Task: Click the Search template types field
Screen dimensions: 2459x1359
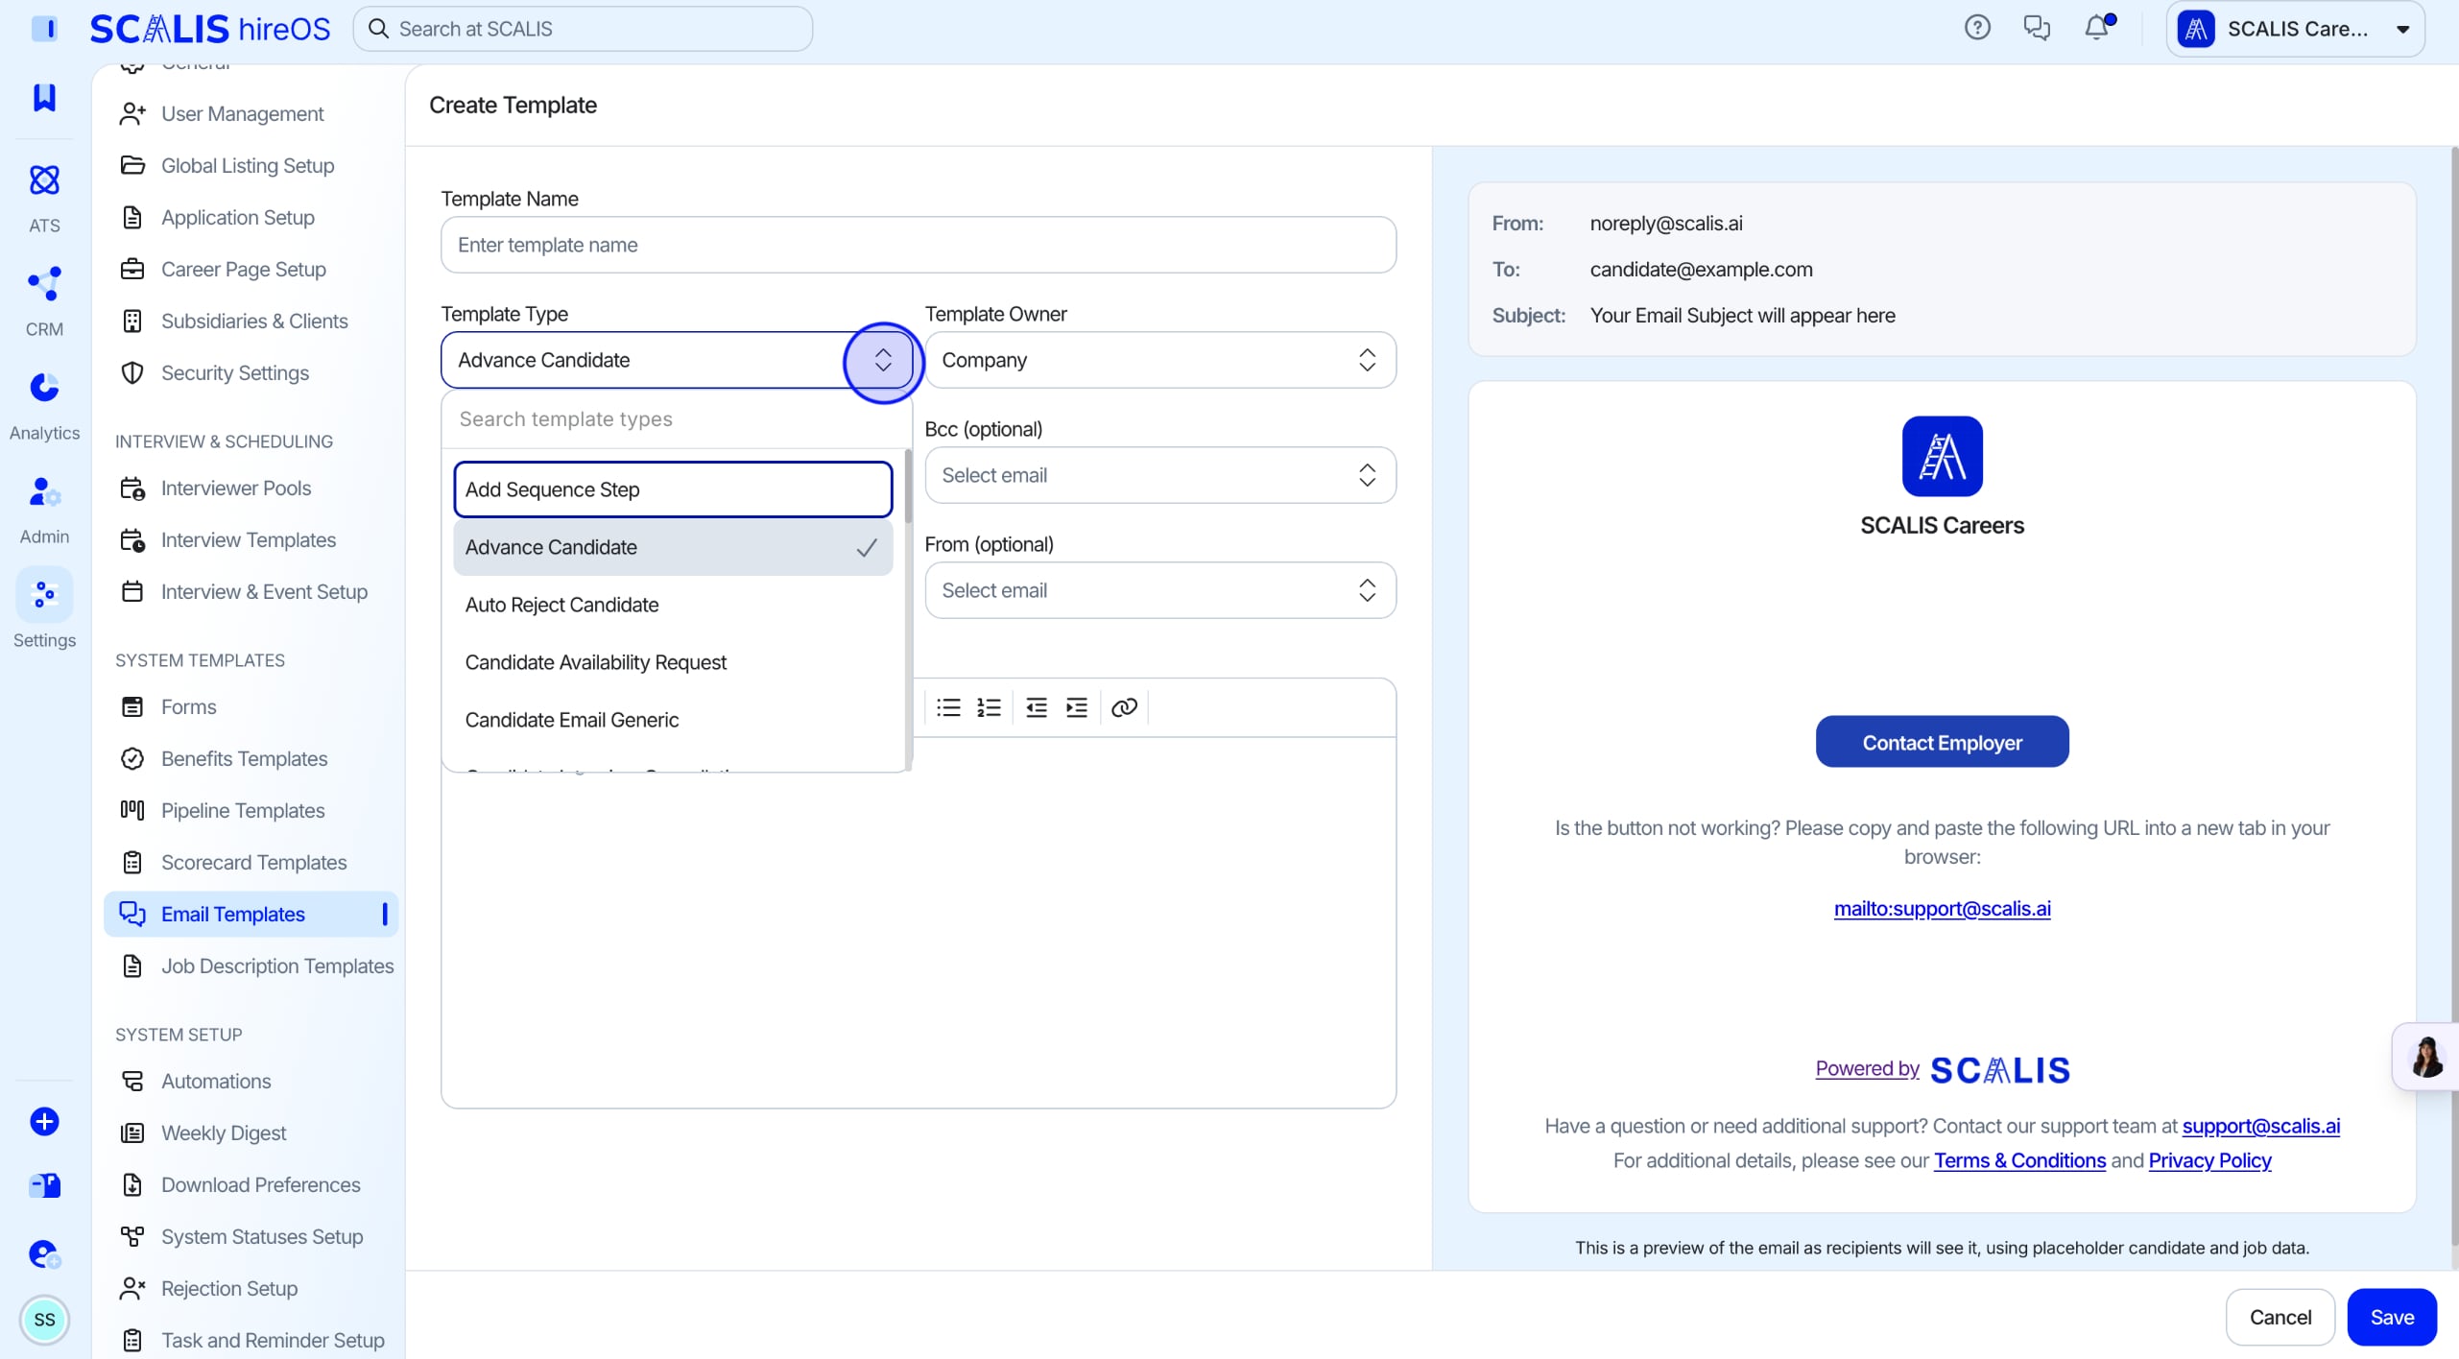Action: point(676,419)
